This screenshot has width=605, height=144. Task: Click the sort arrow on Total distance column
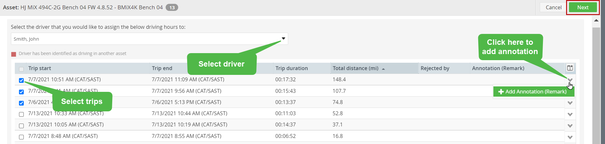coord(383,69)
